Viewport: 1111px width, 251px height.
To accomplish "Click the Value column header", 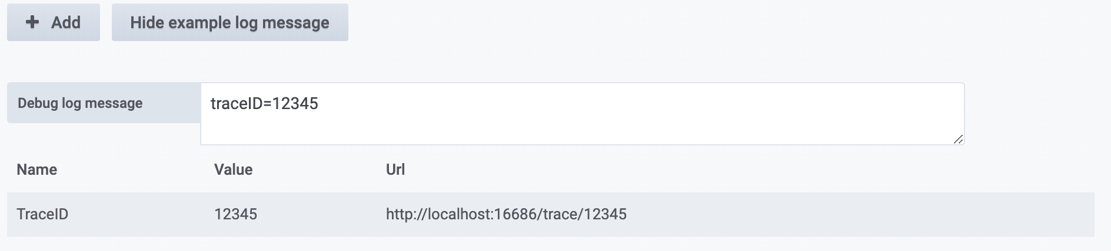I will (x=233, y=170).
